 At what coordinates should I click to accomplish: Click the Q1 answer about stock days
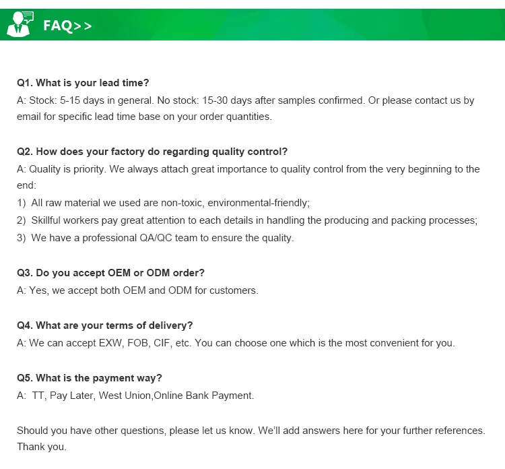click(245, 100)
